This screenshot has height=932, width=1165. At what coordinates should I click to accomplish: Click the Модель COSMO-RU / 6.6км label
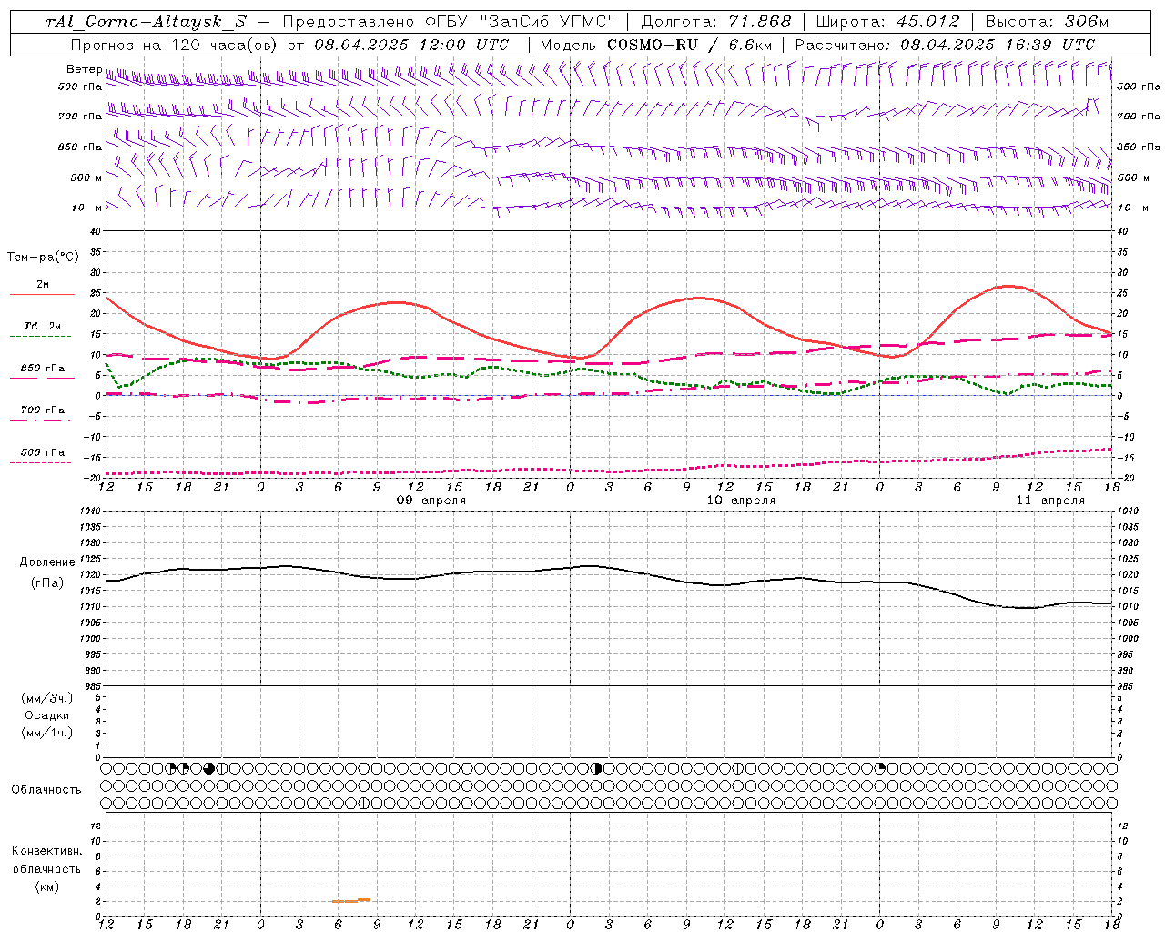[656, 45]
